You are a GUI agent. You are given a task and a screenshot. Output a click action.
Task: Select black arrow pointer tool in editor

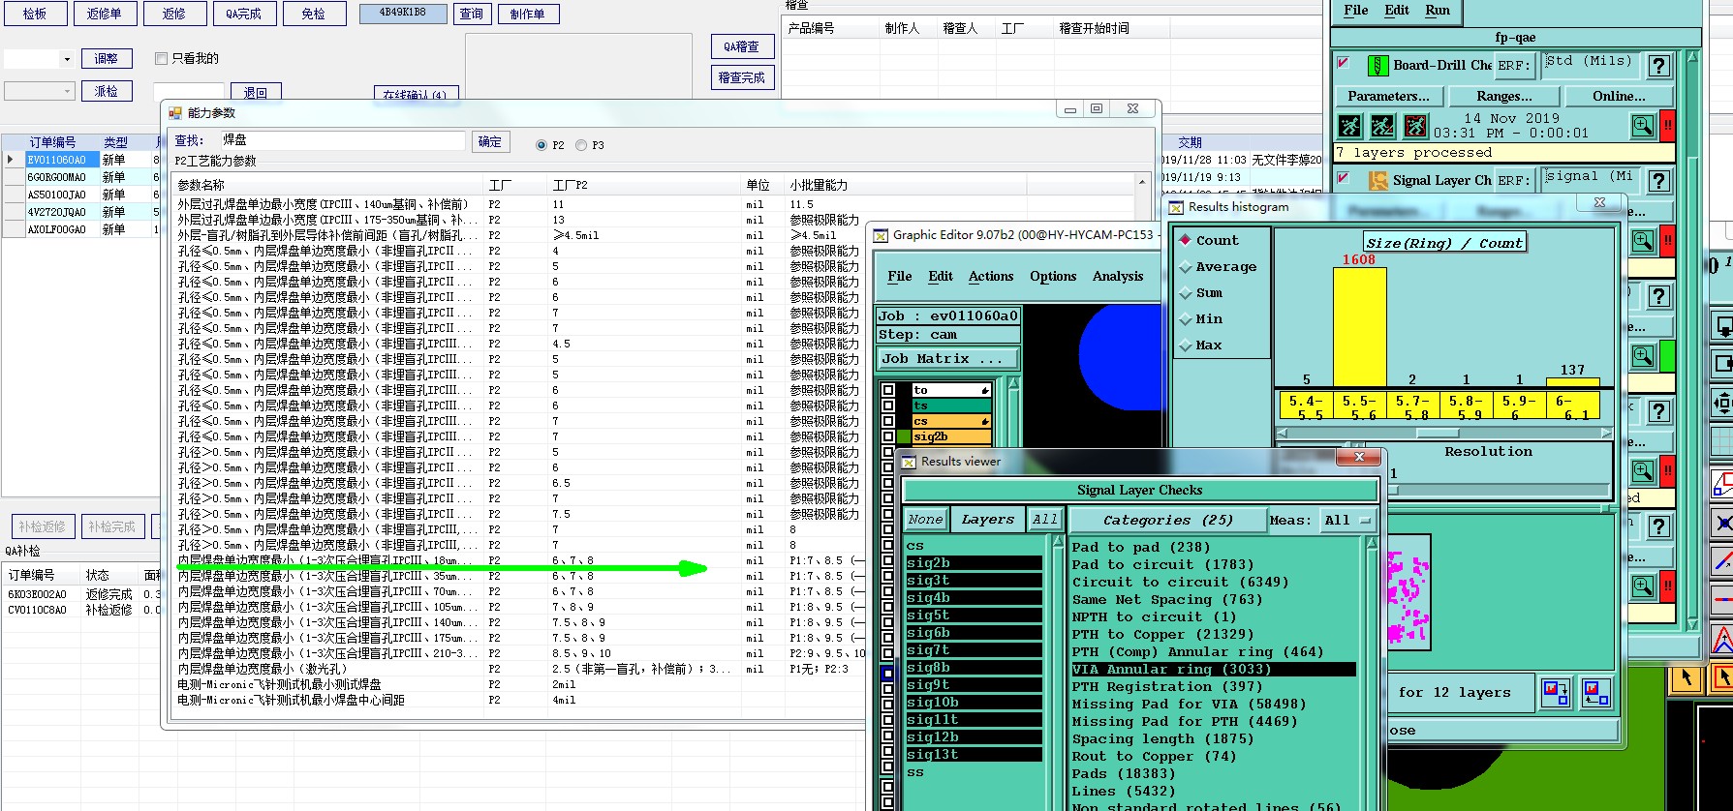pyautogui.click(x=1687, y=677)
